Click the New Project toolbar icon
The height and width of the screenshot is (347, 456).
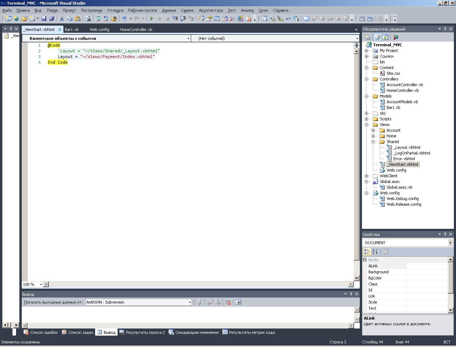click(x=8, y=19)
